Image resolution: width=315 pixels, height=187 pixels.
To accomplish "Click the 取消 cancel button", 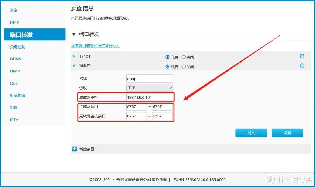I will point(287,133).
